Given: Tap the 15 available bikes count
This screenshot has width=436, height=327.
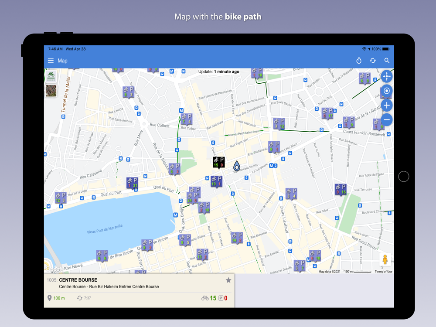Looking at the screenshot, I should (x=213, y=298).
